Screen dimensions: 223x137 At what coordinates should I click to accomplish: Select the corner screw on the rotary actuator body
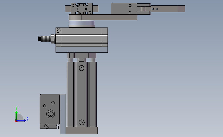58,30
